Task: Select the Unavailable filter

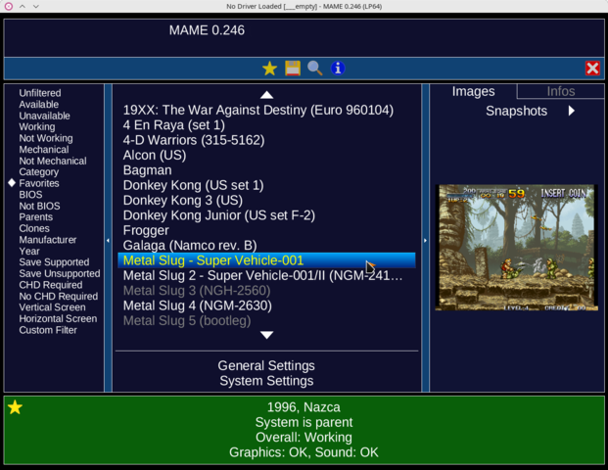Action: coord(45,116)
